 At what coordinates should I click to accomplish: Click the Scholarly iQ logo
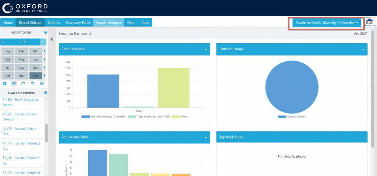coord(369,22)
